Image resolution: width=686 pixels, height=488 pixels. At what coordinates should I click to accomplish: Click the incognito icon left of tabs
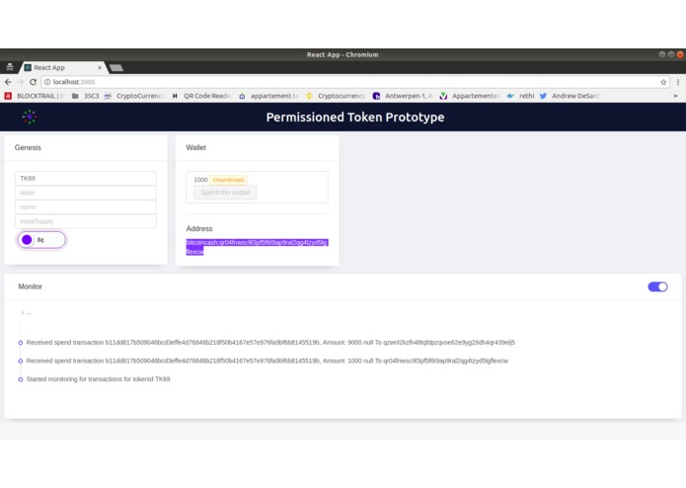point(10,67)
